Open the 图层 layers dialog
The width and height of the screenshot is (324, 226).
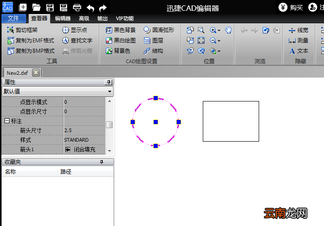point(153,40)
